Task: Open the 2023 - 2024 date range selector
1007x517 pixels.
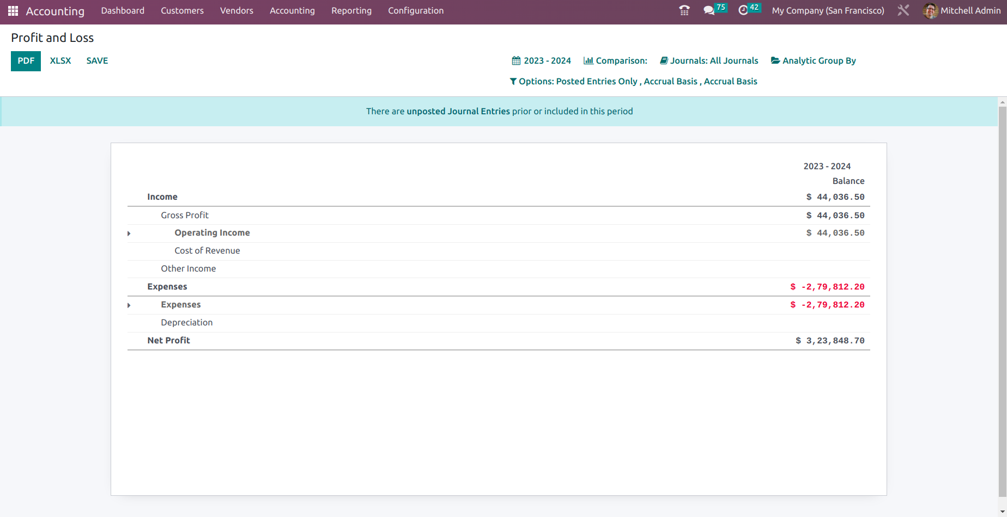Action: point(547,60)
